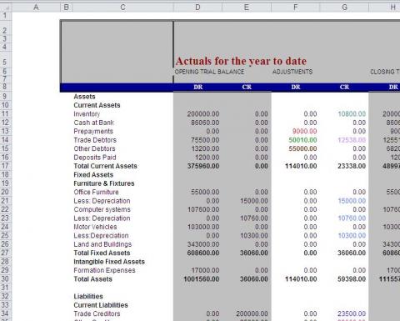Select column F header
Viewport: 400px width, 321px height.
coord(296,8)
